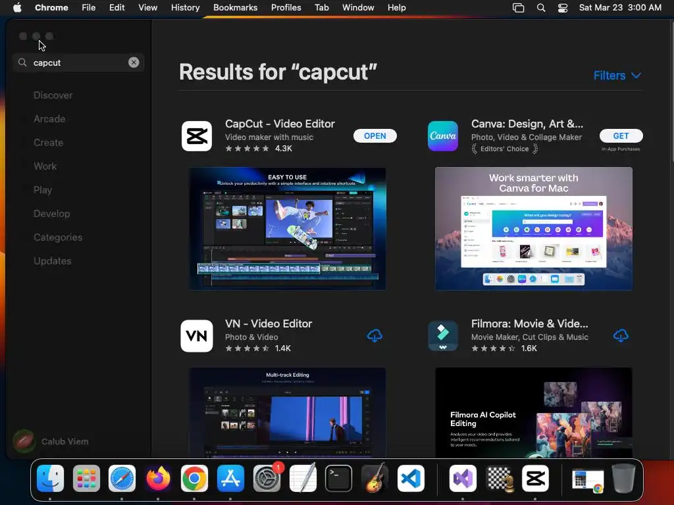Open the Filmora app icon in results
The height and width of the screenshot is (505, 674).
[443, 336]
